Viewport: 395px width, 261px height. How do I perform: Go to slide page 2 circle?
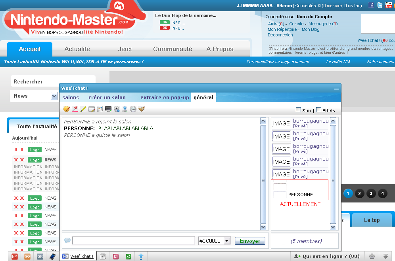[x=359, y=193]
